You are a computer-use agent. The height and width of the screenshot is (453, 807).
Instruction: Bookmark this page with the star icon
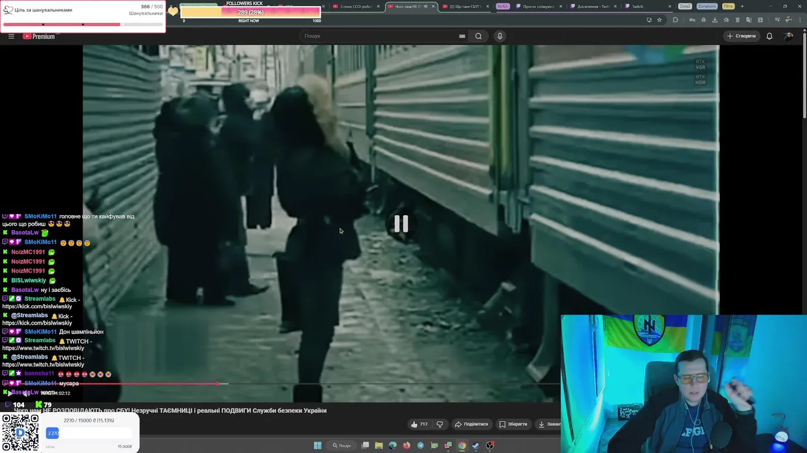[x=659, y=20]
